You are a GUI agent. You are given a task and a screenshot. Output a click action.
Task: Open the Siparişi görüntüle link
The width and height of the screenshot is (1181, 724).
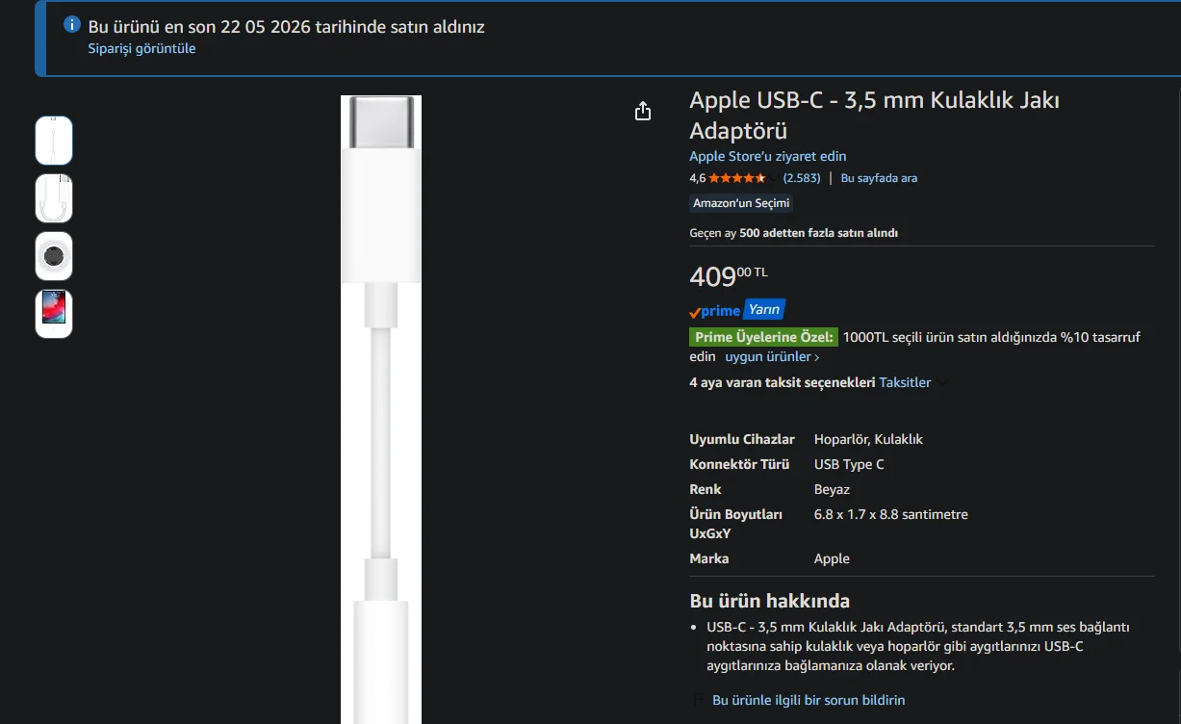[141, 48]
